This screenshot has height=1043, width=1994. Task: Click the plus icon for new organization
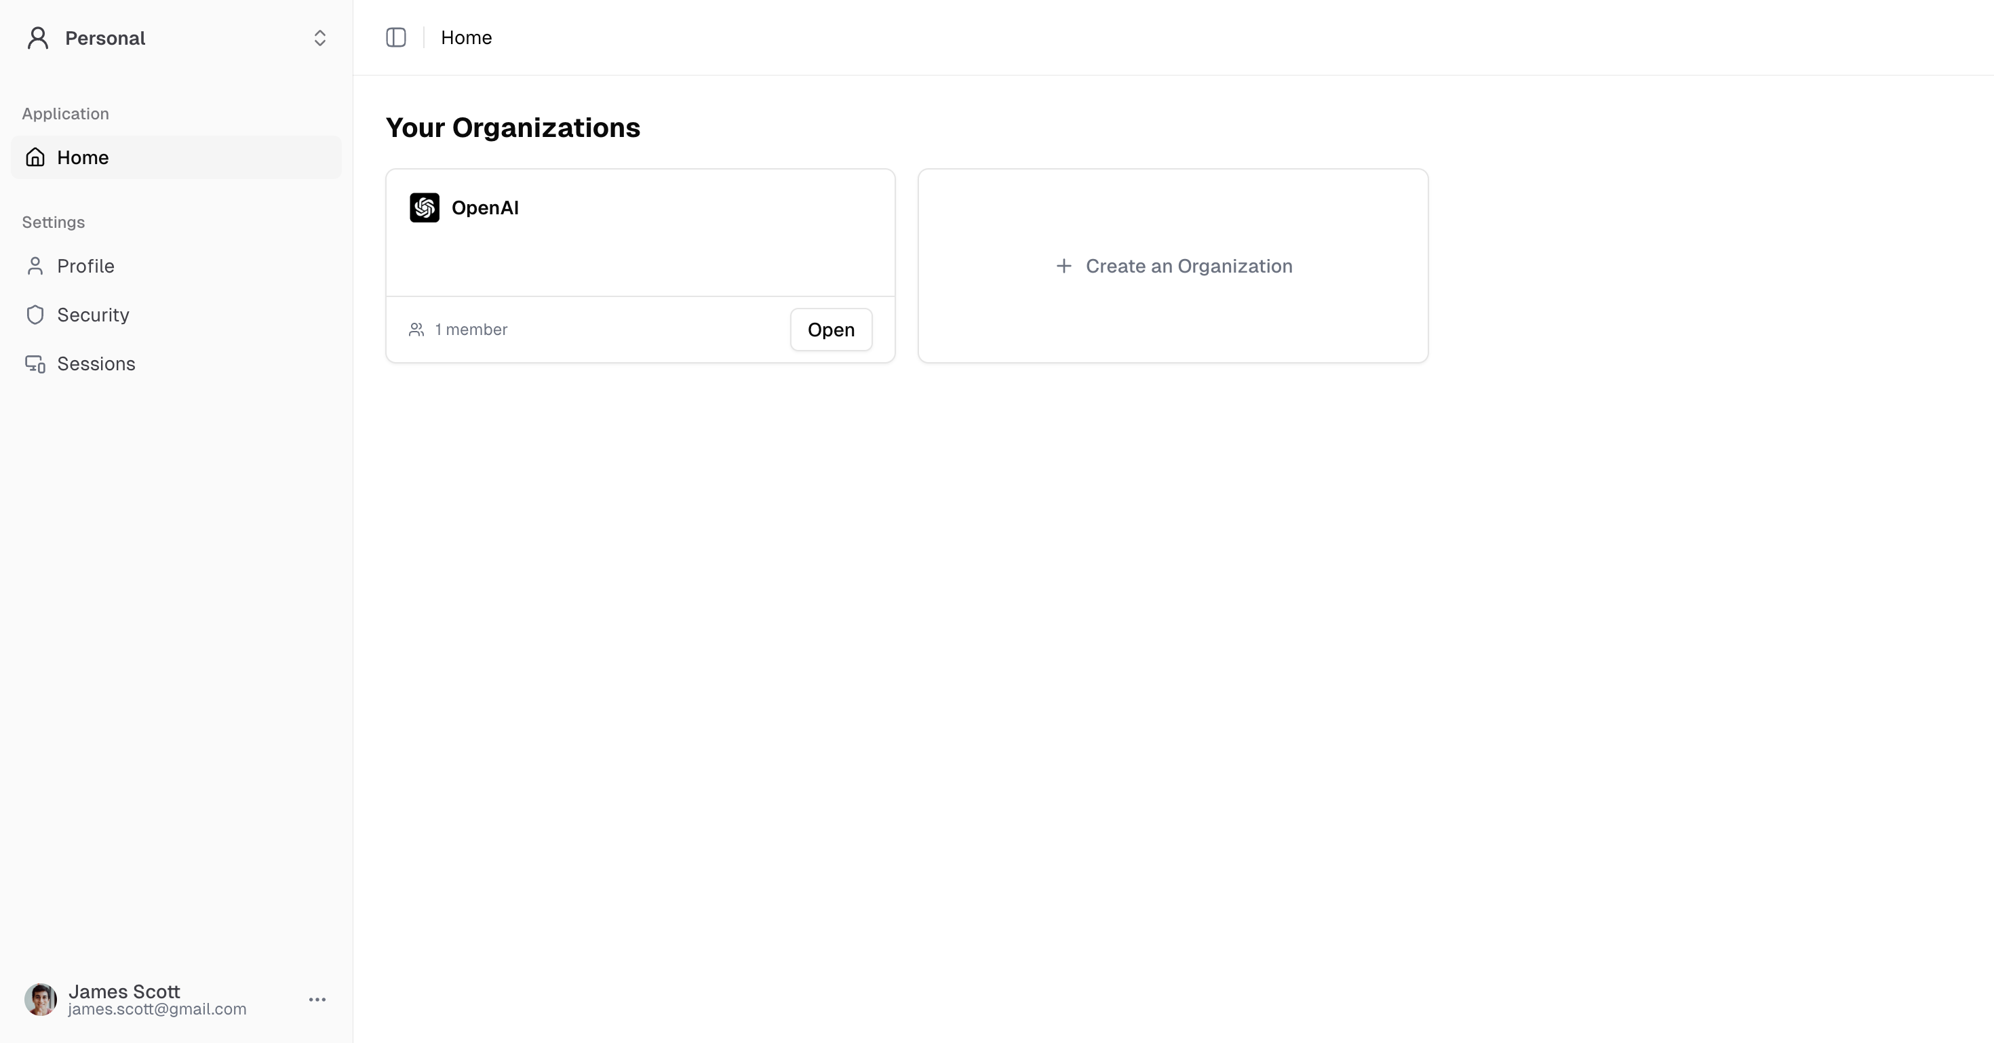tap(1063, 266)
